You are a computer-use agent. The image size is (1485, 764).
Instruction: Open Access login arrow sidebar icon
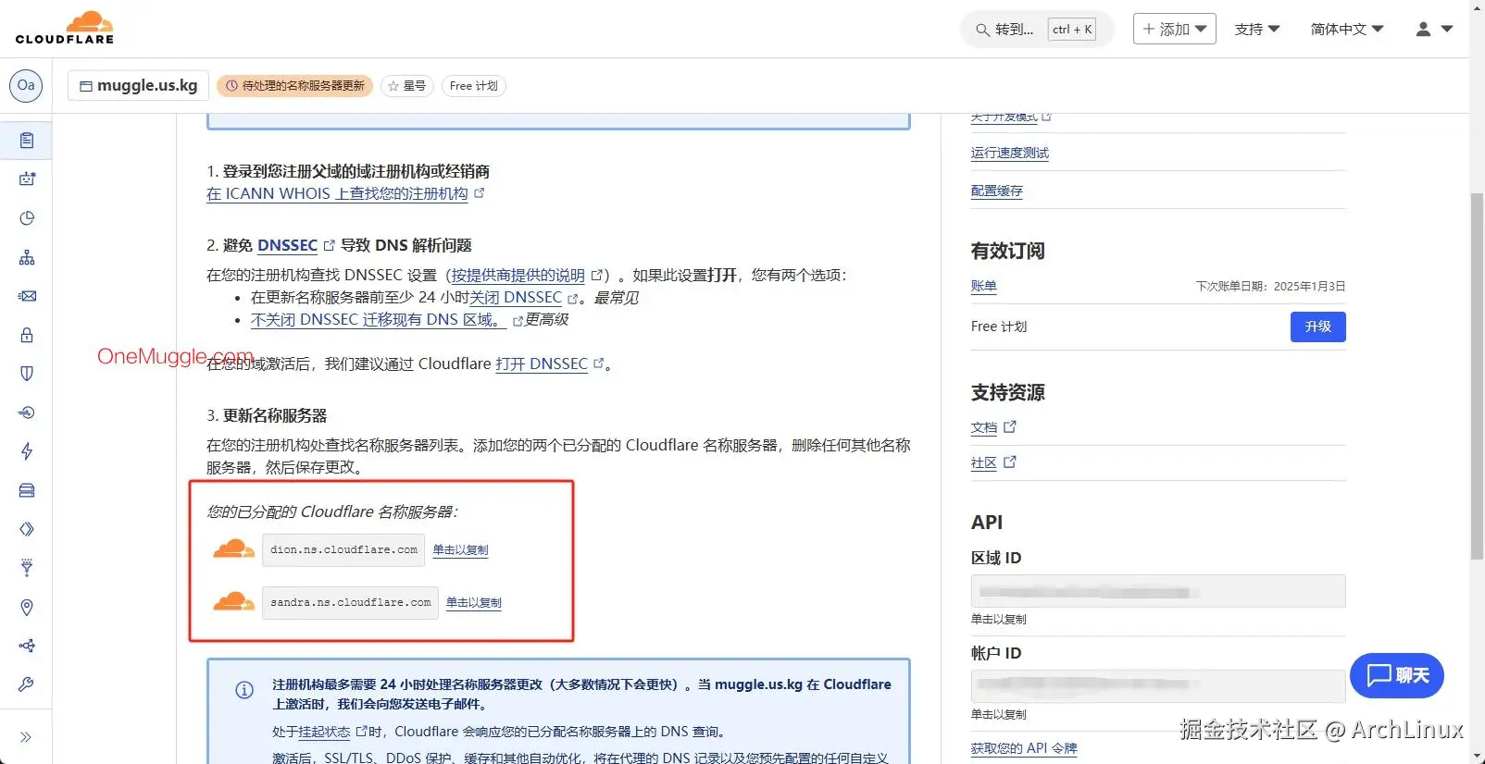click(x=27, y=413)
